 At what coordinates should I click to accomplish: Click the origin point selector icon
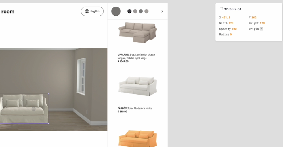261,29
